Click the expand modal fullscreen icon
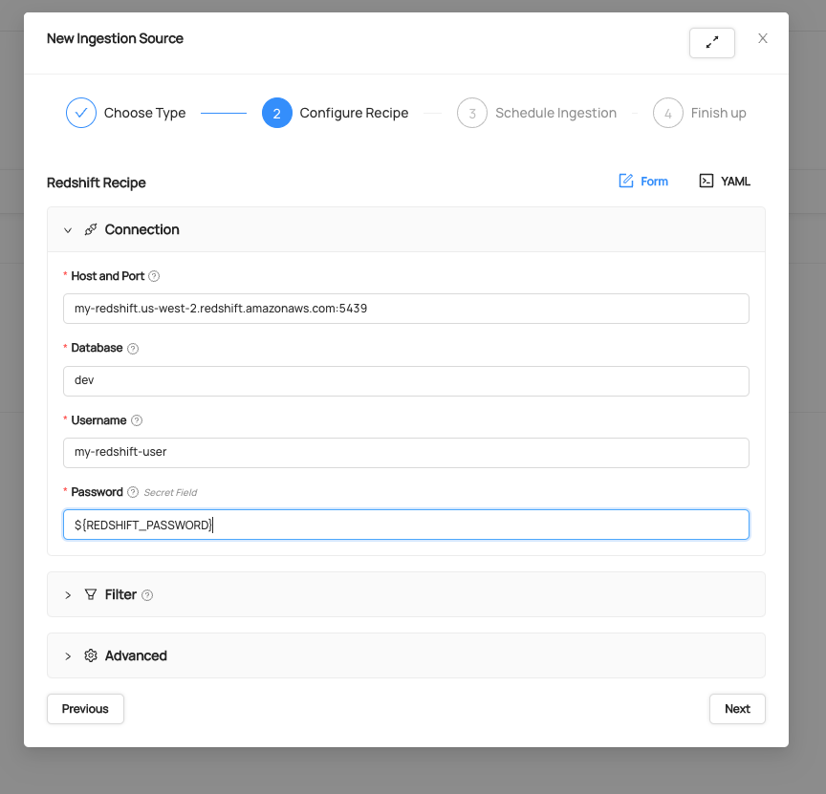This screenshot has width=826, height=794. point(711,43)
